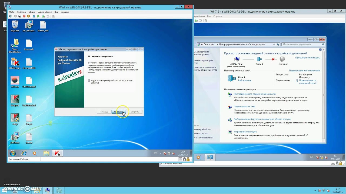Click the breadcrumb arrow after Сеть и Ин...

217,44
